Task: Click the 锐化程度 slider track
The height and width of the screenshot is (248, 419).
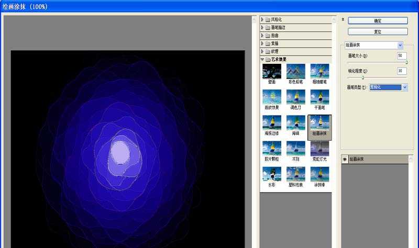Action: point(377,77)
